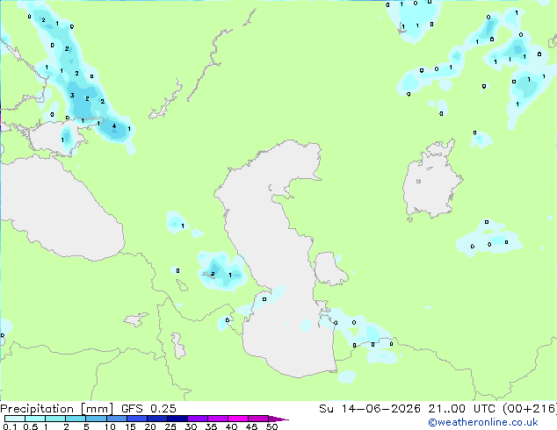Screen dimensions: 557x430
Task: Click the legend label "20"
Action: (x=150, y=426)
